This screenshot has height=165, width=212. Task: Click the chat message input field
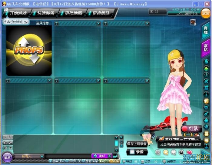tap(68, 156)
